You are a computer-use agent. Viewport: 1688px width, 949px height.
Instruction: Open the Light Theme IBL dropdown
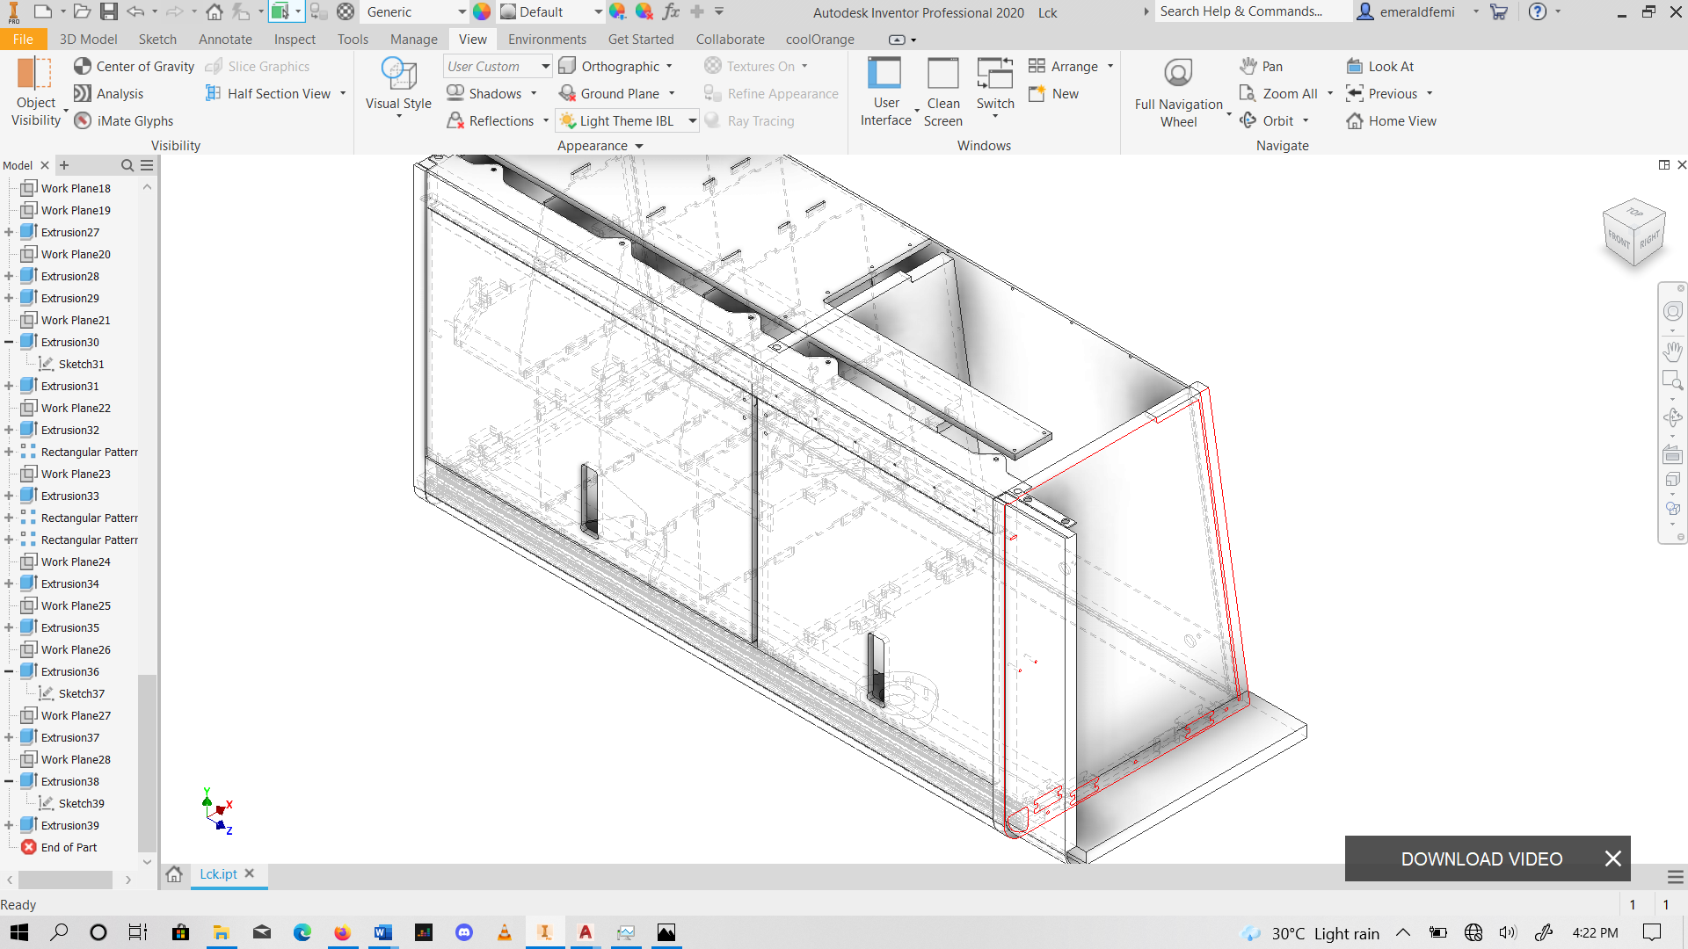pyautogui.click(x=693, y=121)
